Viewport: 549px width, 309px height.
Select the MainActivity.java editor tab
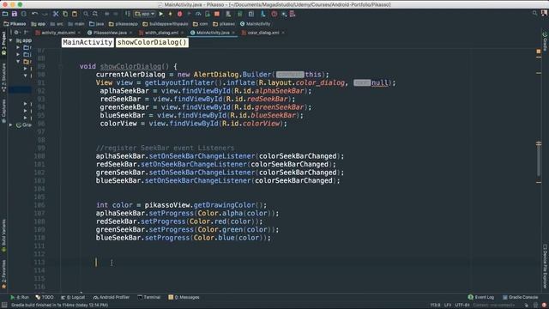(213, 33)
